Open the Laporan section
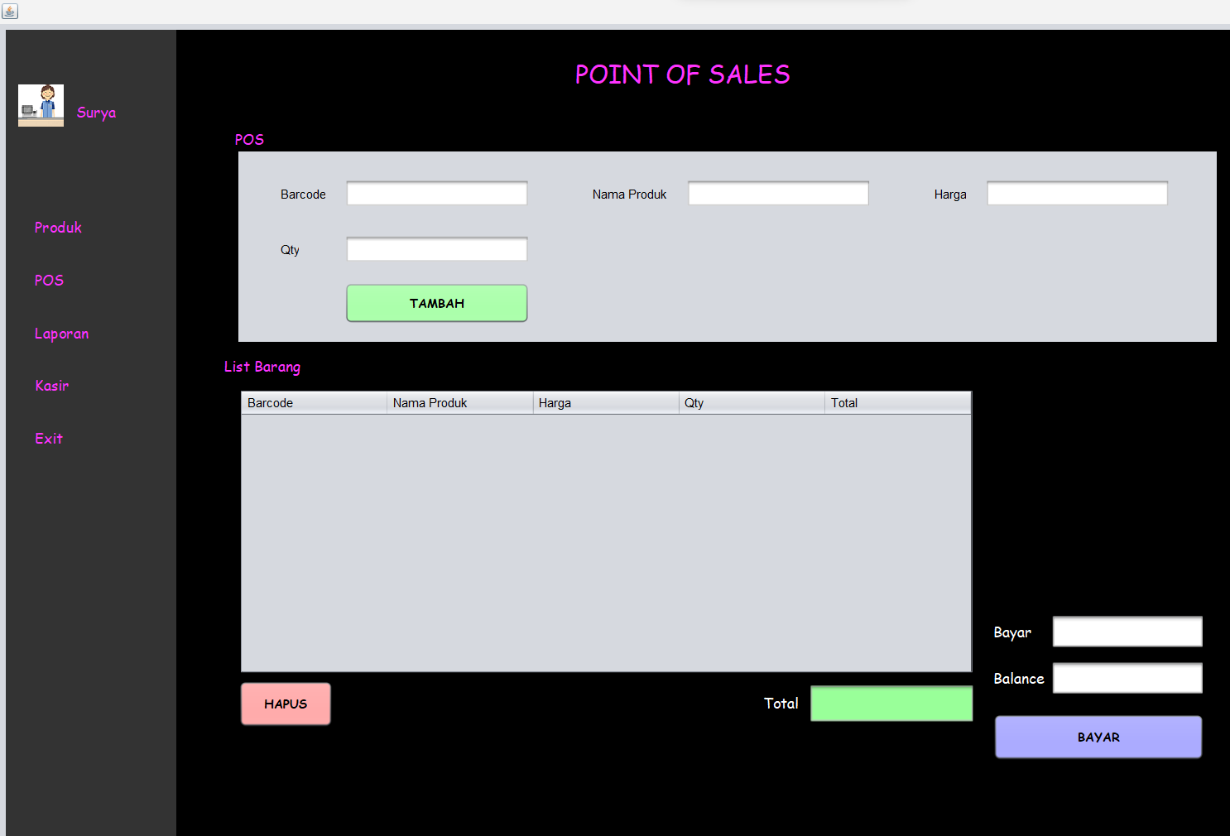1230x836 pixels. coord(61,334)
